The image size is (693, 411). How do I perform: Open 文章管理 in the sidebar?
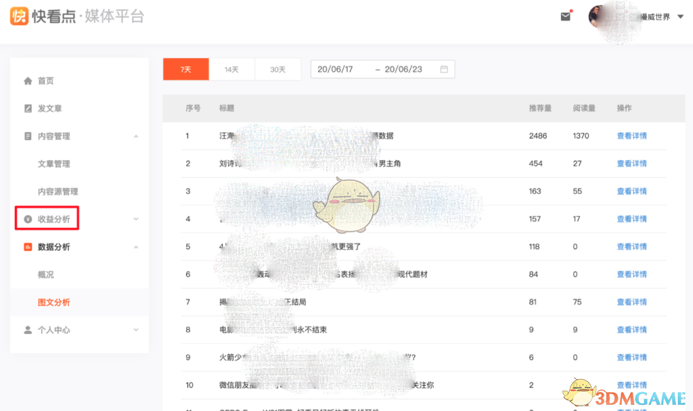54,164
